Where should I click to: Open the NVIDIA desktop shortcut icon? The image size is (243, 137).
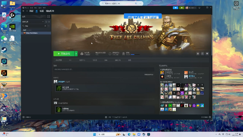tap(12, 28)
